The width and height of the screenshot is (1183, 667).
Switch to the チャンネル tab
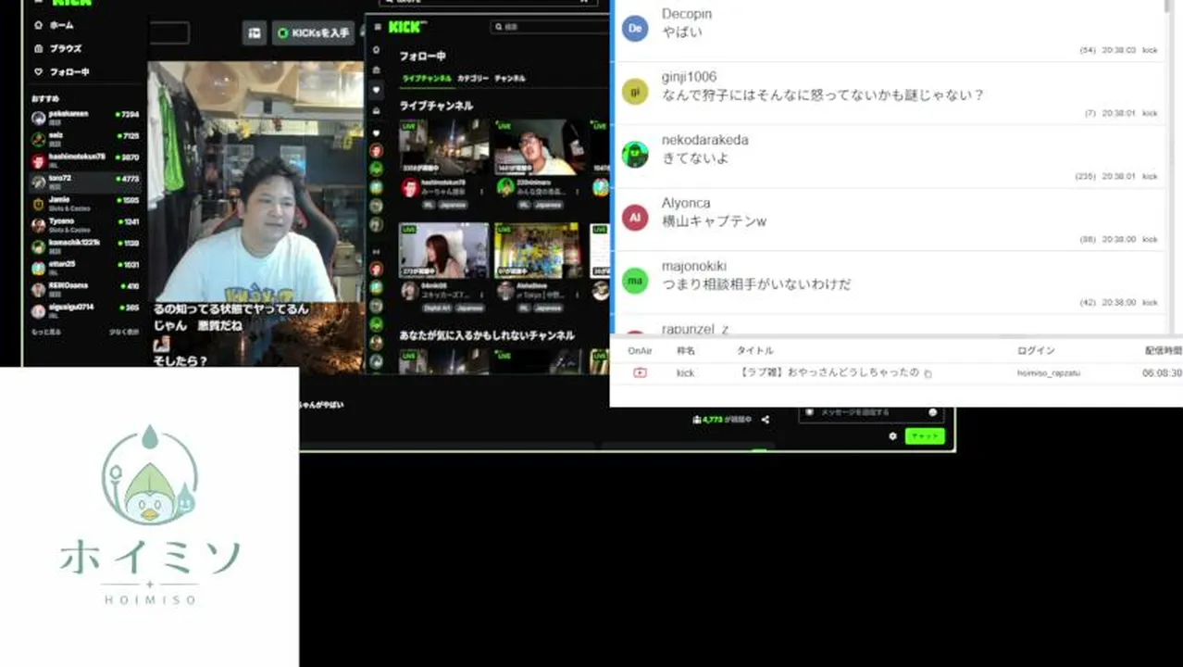(510, 79)
